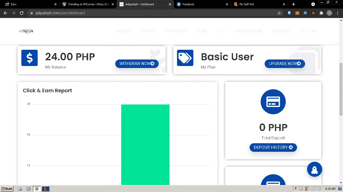Click the UPGRADE NOW button
This screenshot has width=343, height=192.
click(x=285, y=64)
